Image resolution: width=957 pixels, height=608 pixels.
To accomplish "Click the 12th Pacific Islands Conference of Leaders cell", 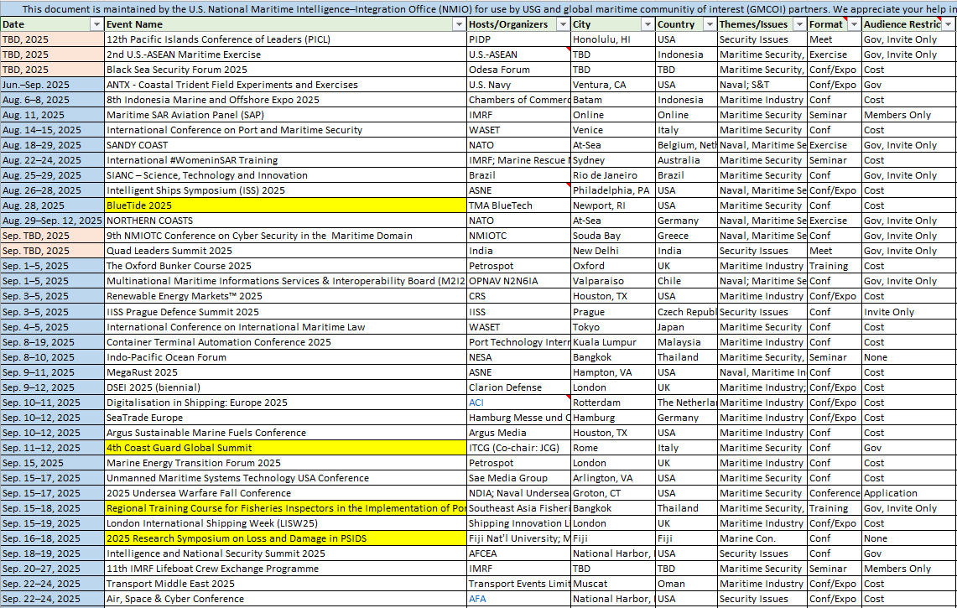I will coord(286,39).
